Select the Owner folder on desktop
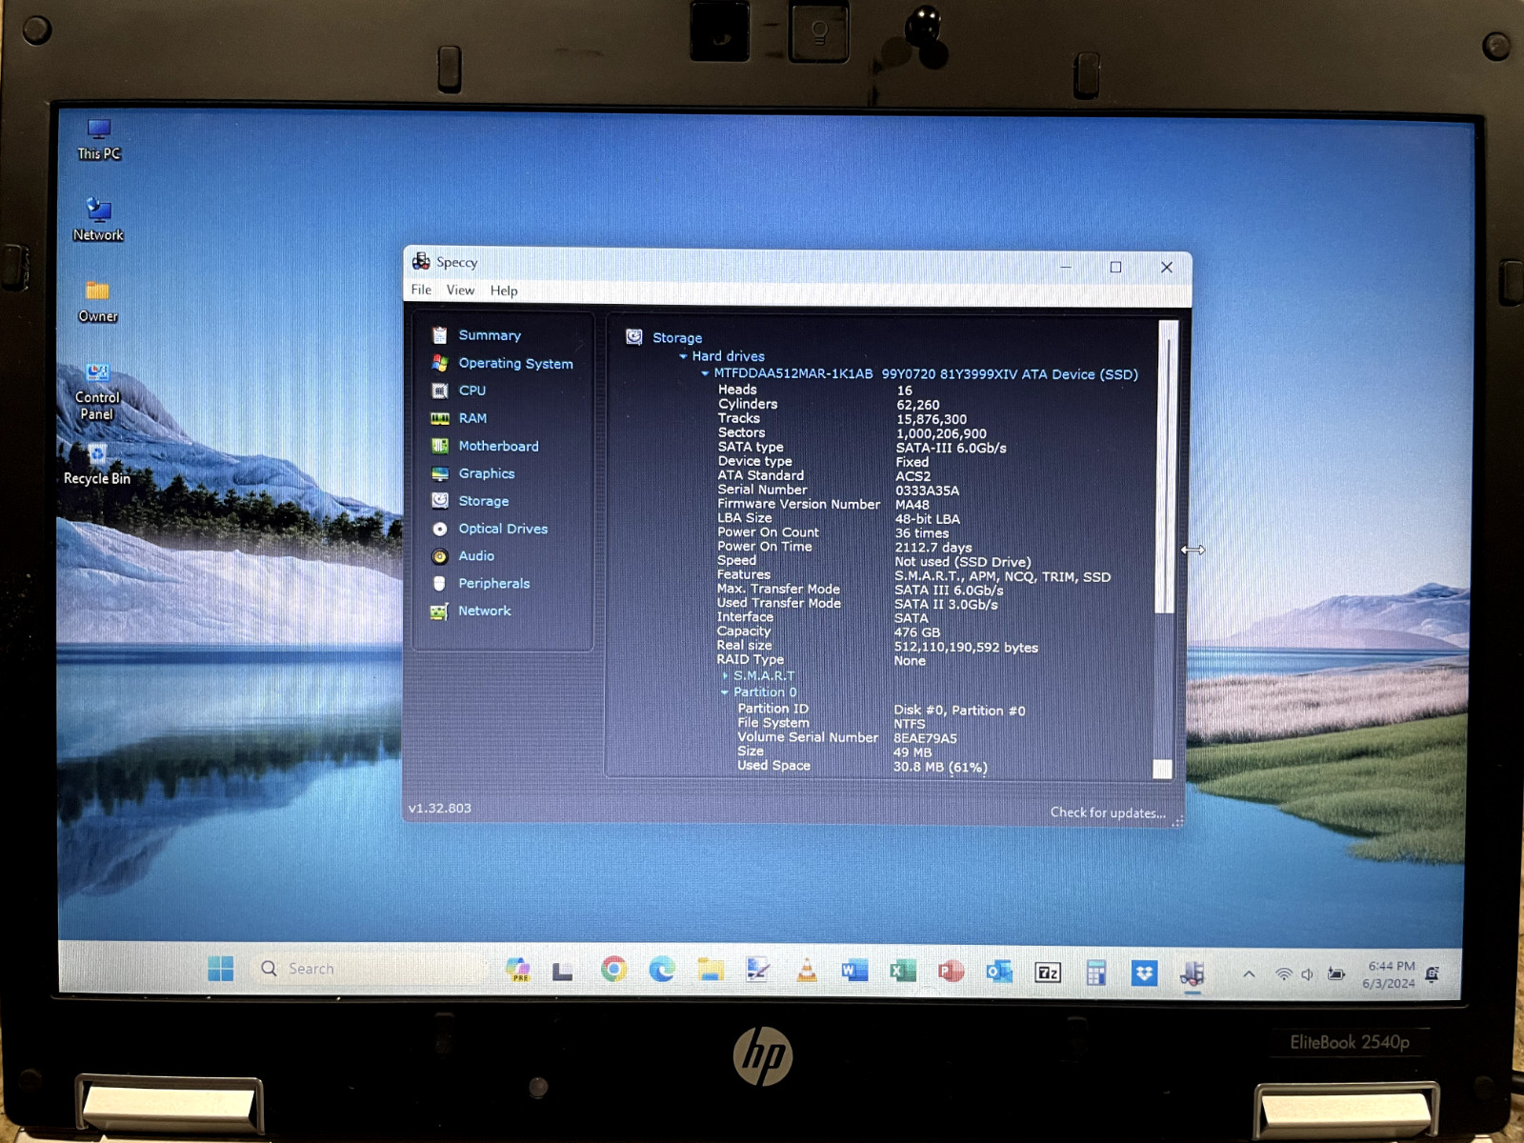1524x1143 pixels. (x=98, y=301)
